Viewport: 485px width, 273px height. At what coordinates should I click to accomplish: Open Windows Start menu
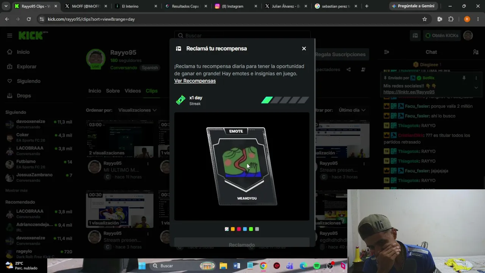(142, 266)
